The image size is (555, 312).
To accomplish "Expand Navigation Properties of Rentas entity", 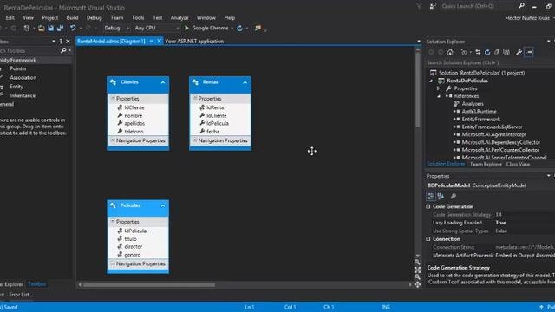I will pyautogui.click(x=195, y=140).
